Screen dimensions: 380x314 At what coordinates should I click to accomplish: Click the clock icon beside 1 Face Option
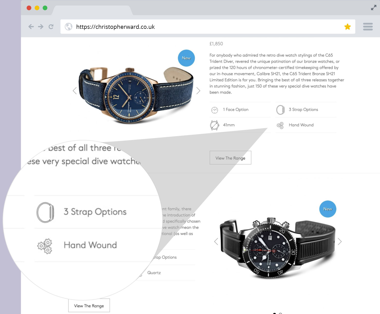215,110
